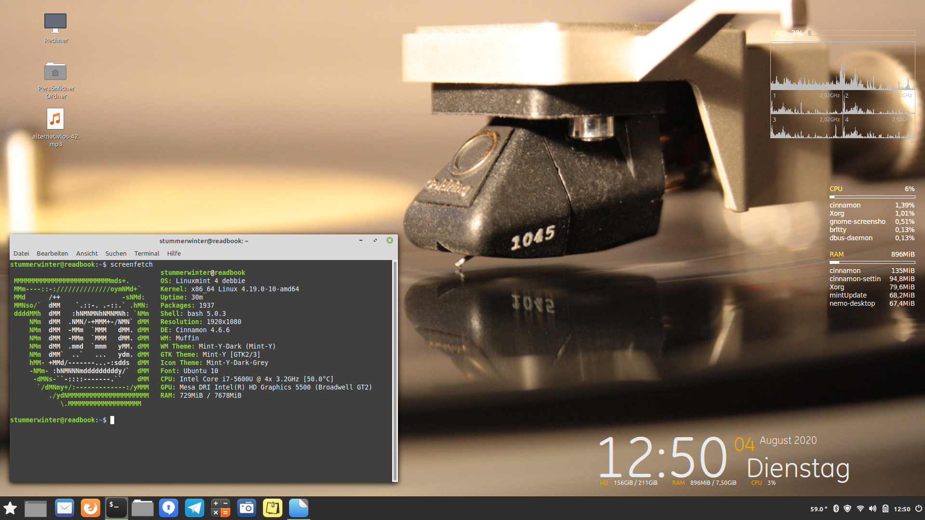This screenshot has height=520, width=925.
Task: Click the 'WM Theme: Mint-Y-Dark' line
Action: [218, 346]
